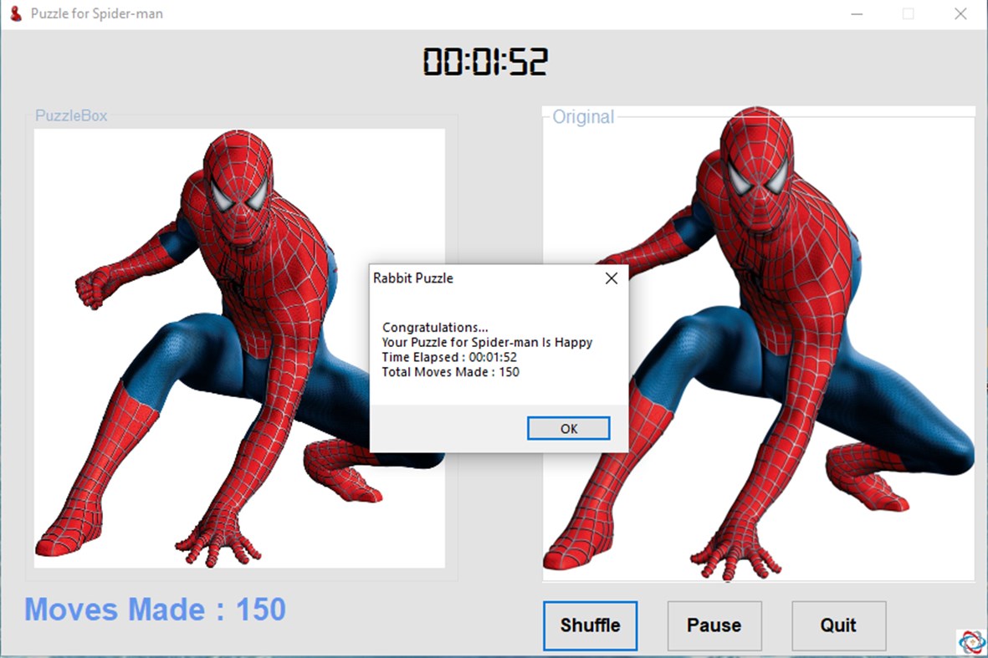
Task: Shuffle the puzzle tiles
Action: (590, 625)
